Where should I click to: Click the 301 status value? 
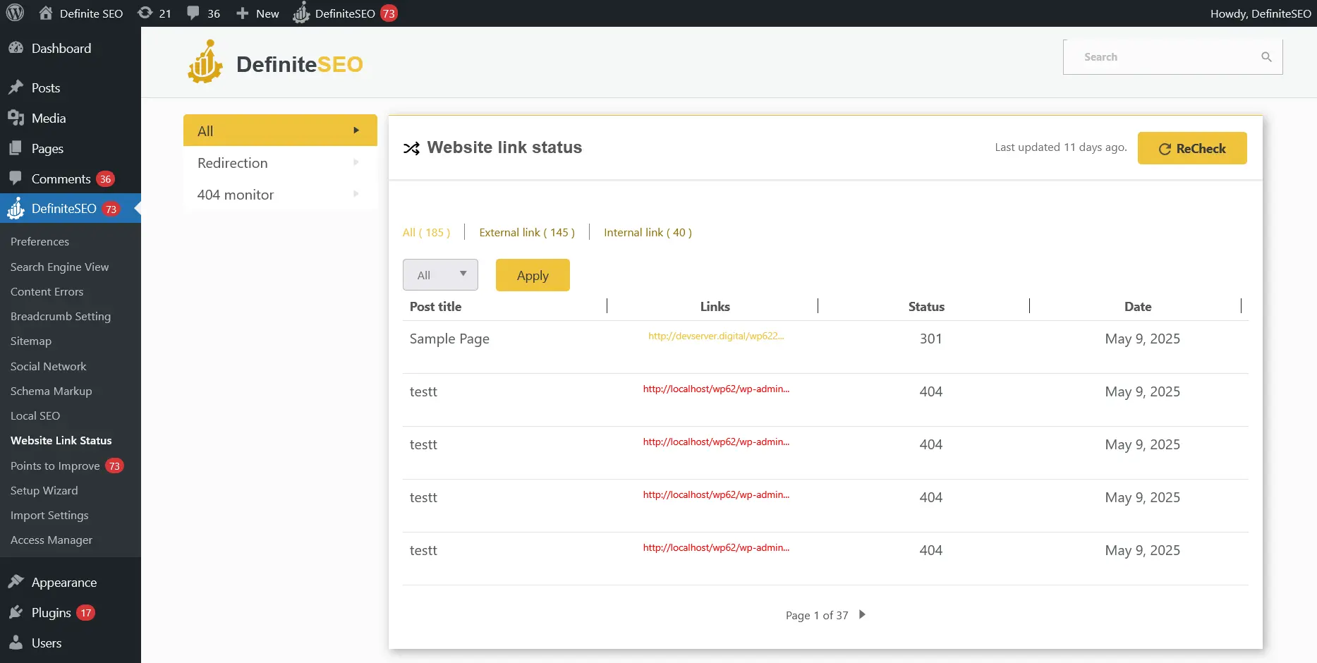point(930,339)
